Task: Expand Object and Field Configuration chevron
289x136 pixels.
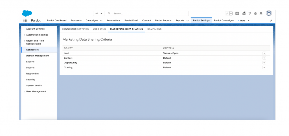Action: 25,41
